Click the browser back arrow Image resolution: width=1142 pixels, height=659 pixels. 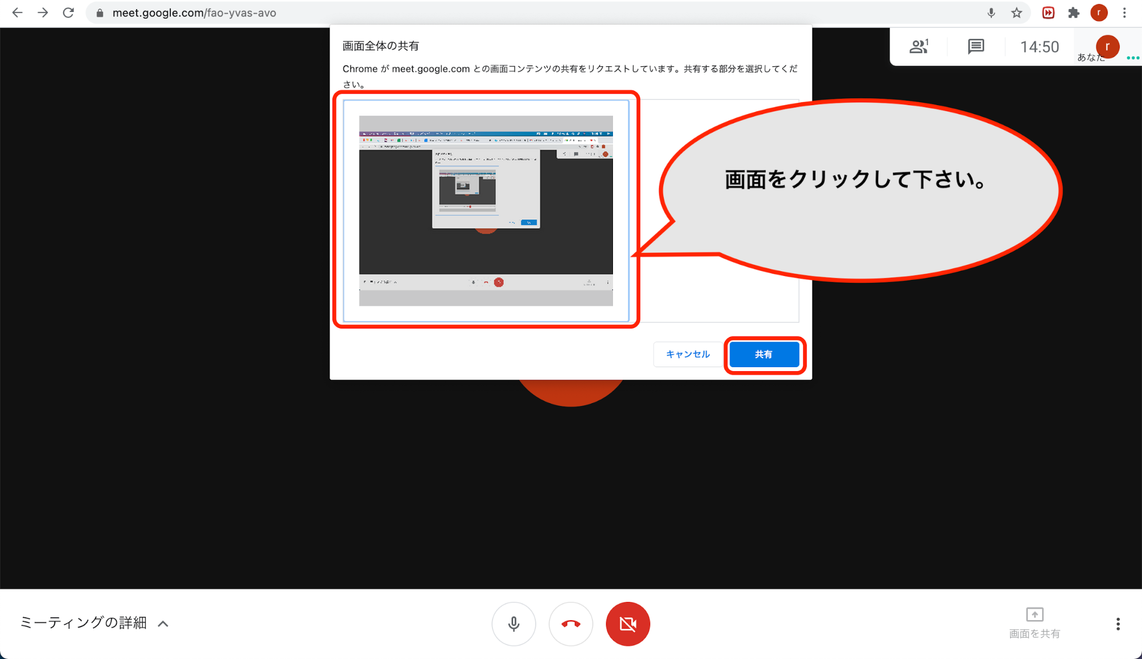click(x=17, y=13)
